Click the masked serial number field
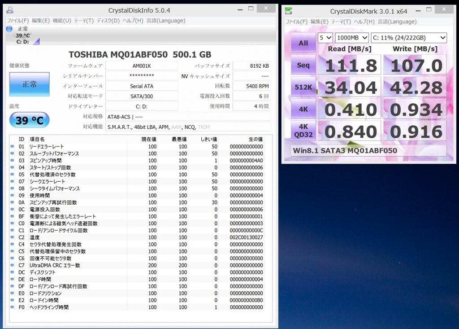Viewport: 459px width, 329px height. 142,76
